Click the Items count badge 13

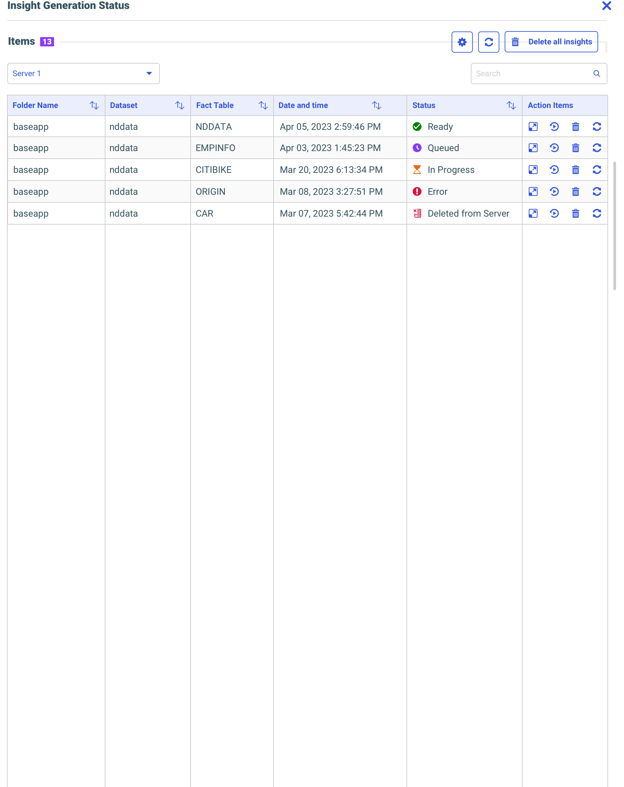[47, 42]
